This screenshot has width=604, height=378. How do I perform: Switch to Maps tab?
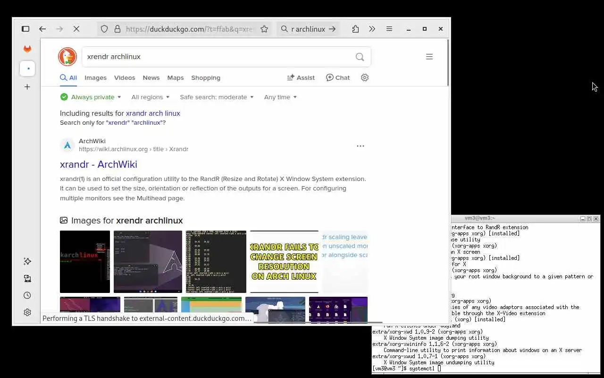[176, 77]
